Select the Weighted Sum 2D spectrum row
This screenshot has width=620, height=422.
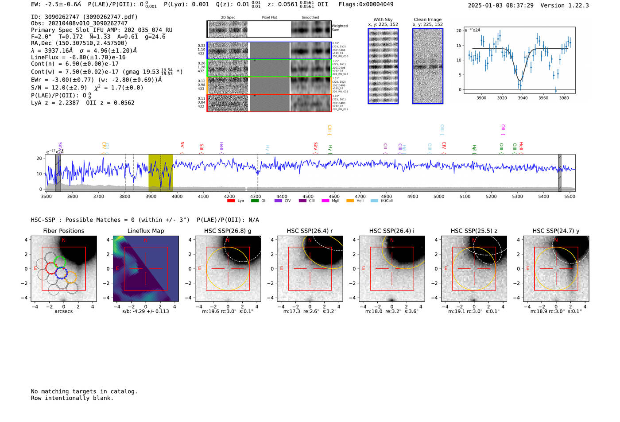pos(269,29)
